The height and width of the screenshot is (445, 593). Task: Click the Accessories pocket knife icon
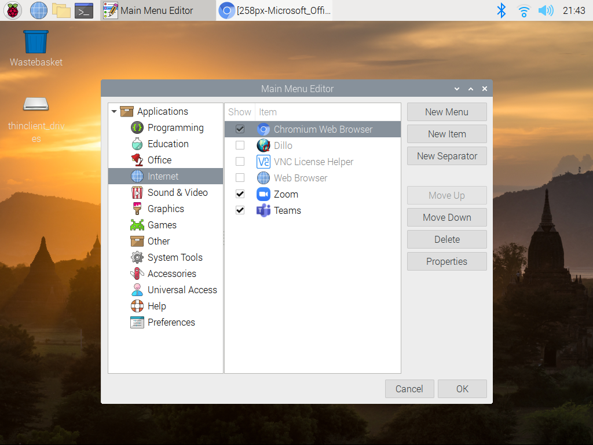[137, 273]
